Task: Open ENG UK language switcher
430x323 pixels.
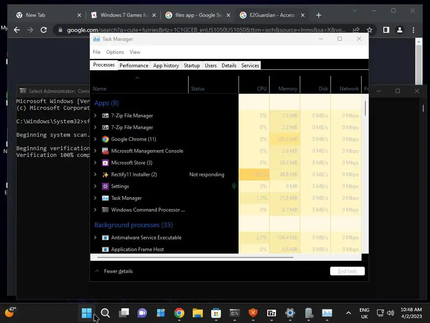Action: coord(364,313)
